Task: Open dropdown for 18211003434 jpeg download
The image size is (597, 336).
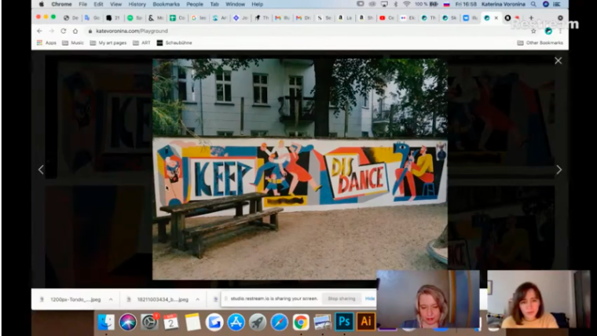Action: pos(196,299)
